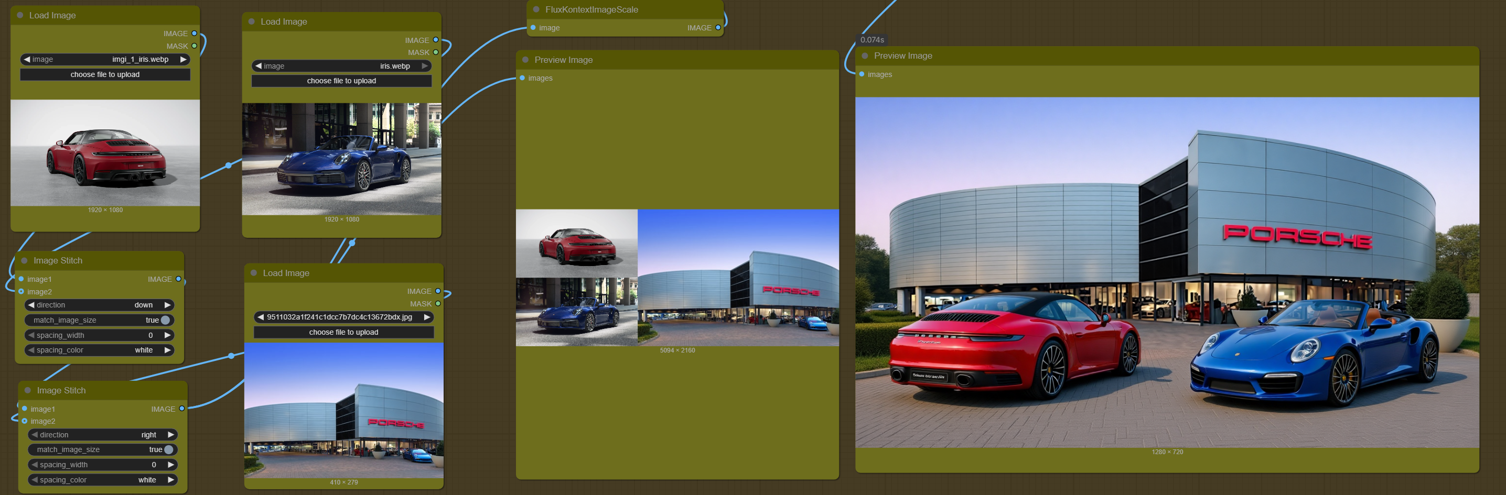Click image input port on FluxKontextImageScale
Screen dimensions: 1506x495
click(533, 27)
